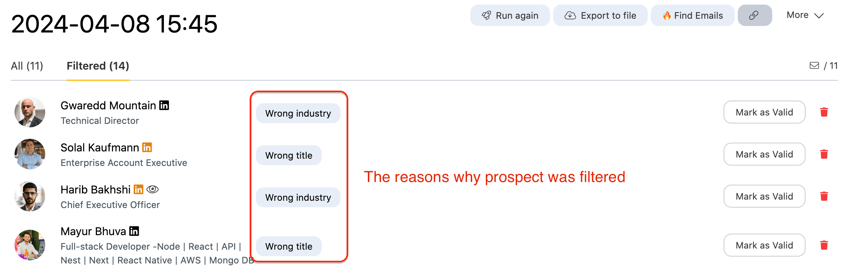845x273 pixels.
Task: Delete Gwaredd Mountain with trash icon
Action: point(824,112)
